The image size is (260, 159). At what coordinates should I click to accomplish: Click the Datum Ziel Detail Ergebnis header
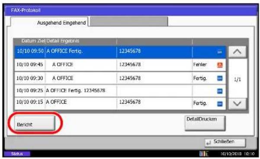pos(50,41)
